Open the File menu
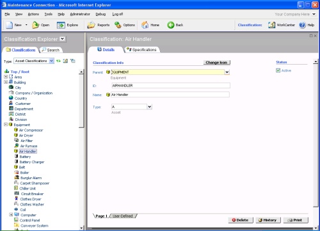This screenshot has width=320, height=231. (7, 14)
